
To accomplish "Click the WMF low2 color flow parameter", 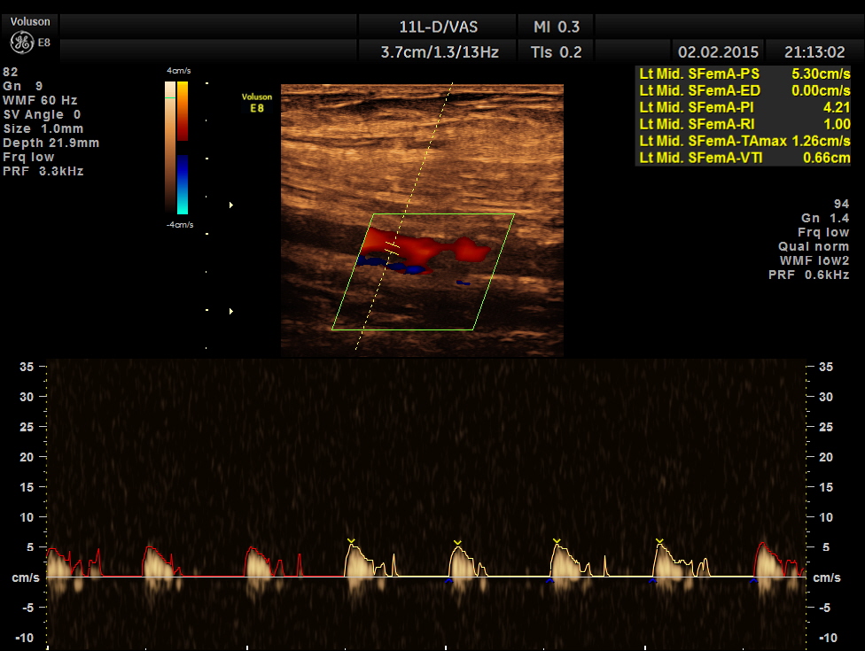I will [808, 260].
